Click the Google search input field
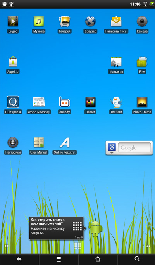 (134, 148)
